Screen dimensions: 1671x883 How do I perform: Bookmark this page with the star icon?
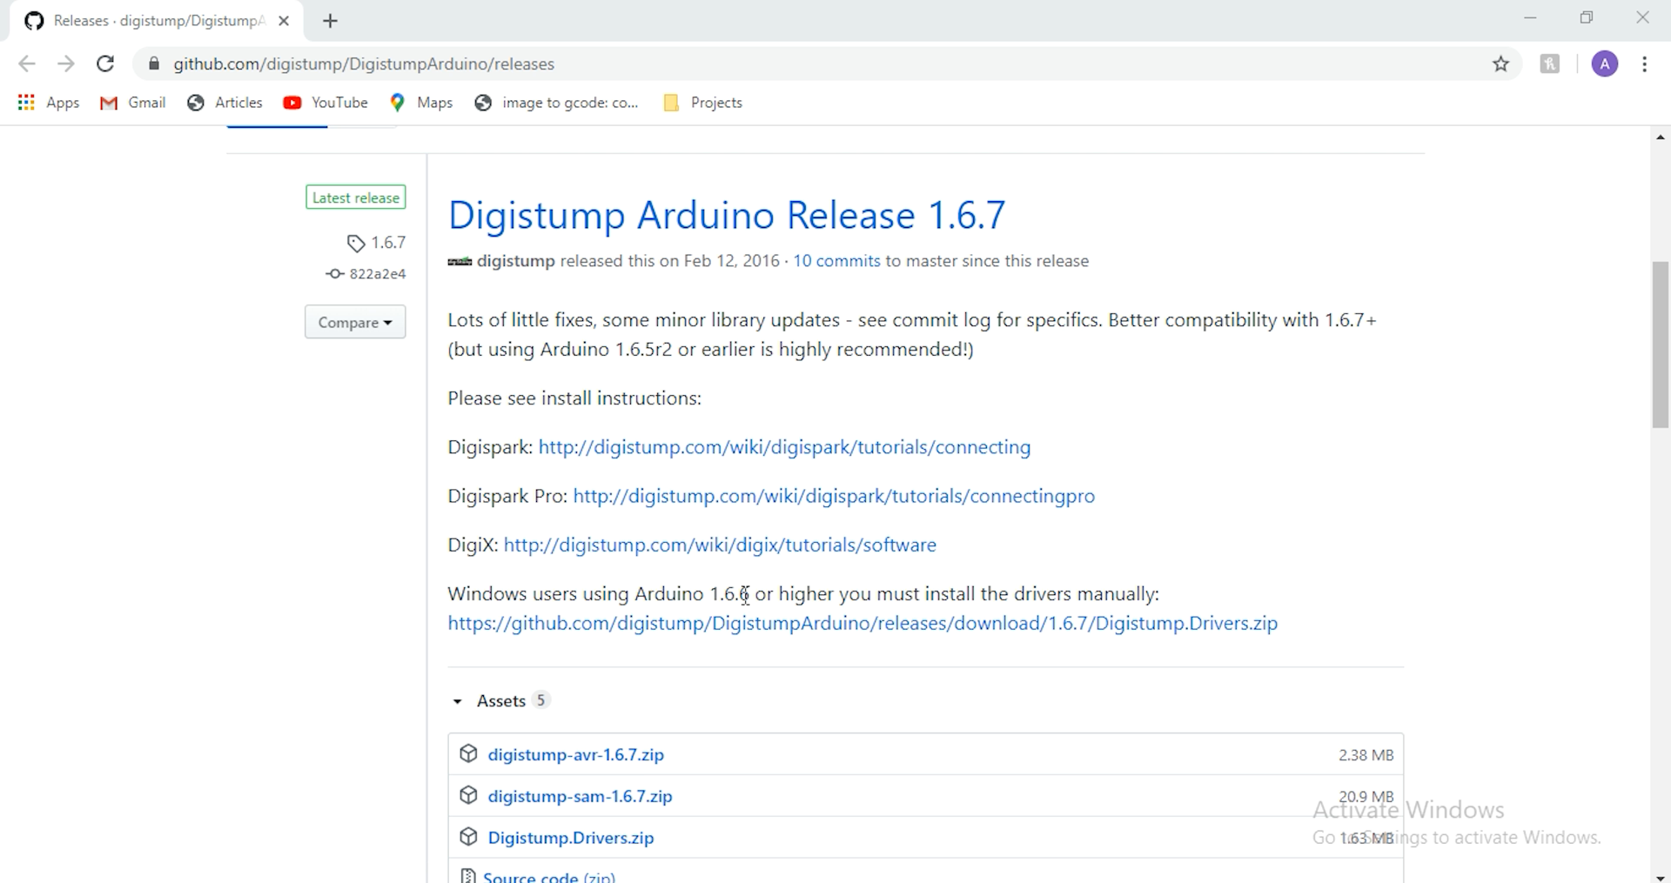click(x=1500, y=64)
